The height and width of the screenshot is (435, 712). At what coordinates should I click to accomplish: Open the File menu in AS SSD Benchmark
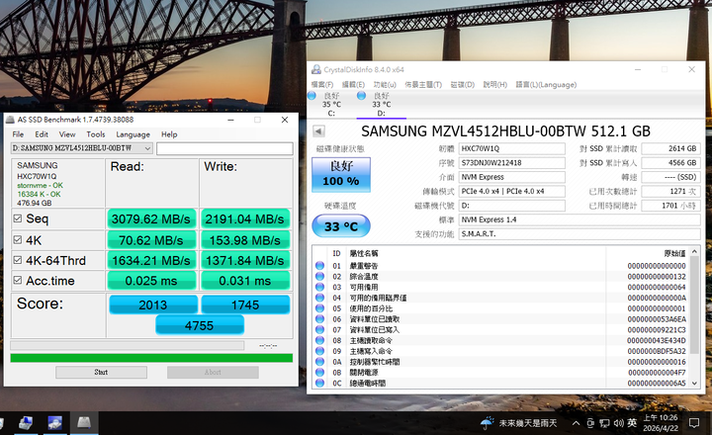[x=18, y=134]
